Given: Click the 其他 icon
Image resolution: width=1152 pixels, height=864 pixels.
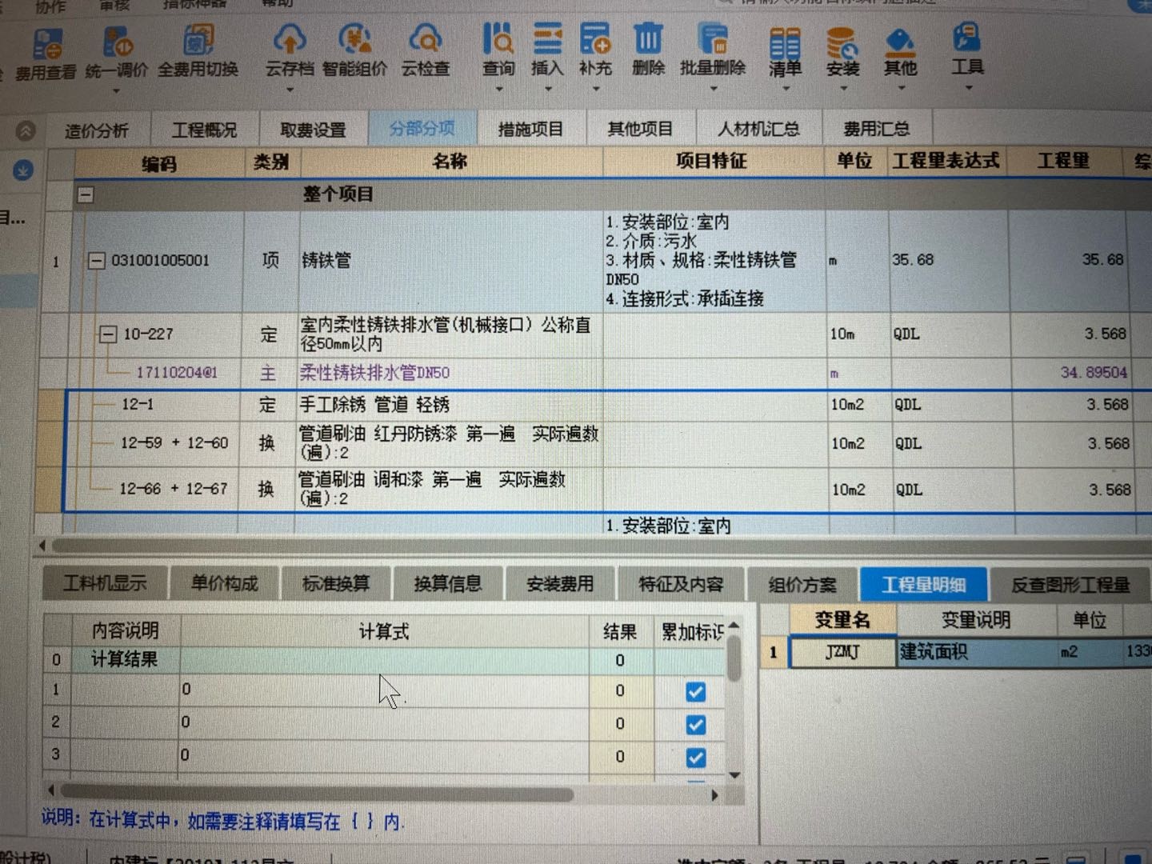Looking at the screenshot, I should tap(900, 42).
